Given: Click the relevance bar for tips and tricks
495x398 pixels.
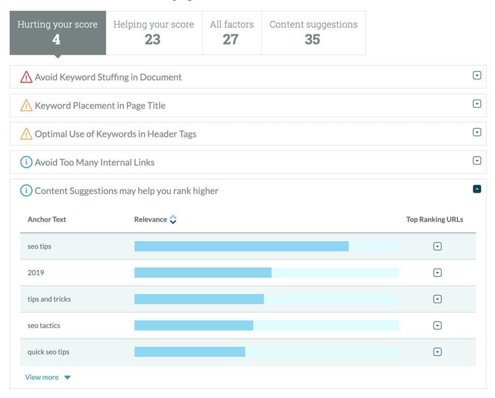Looking at the screenshot, I should point(199,299).
